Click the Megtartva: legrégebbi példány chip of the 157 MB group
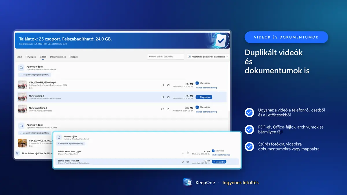This screenshot has height=195, width=347. coord(35,75)
